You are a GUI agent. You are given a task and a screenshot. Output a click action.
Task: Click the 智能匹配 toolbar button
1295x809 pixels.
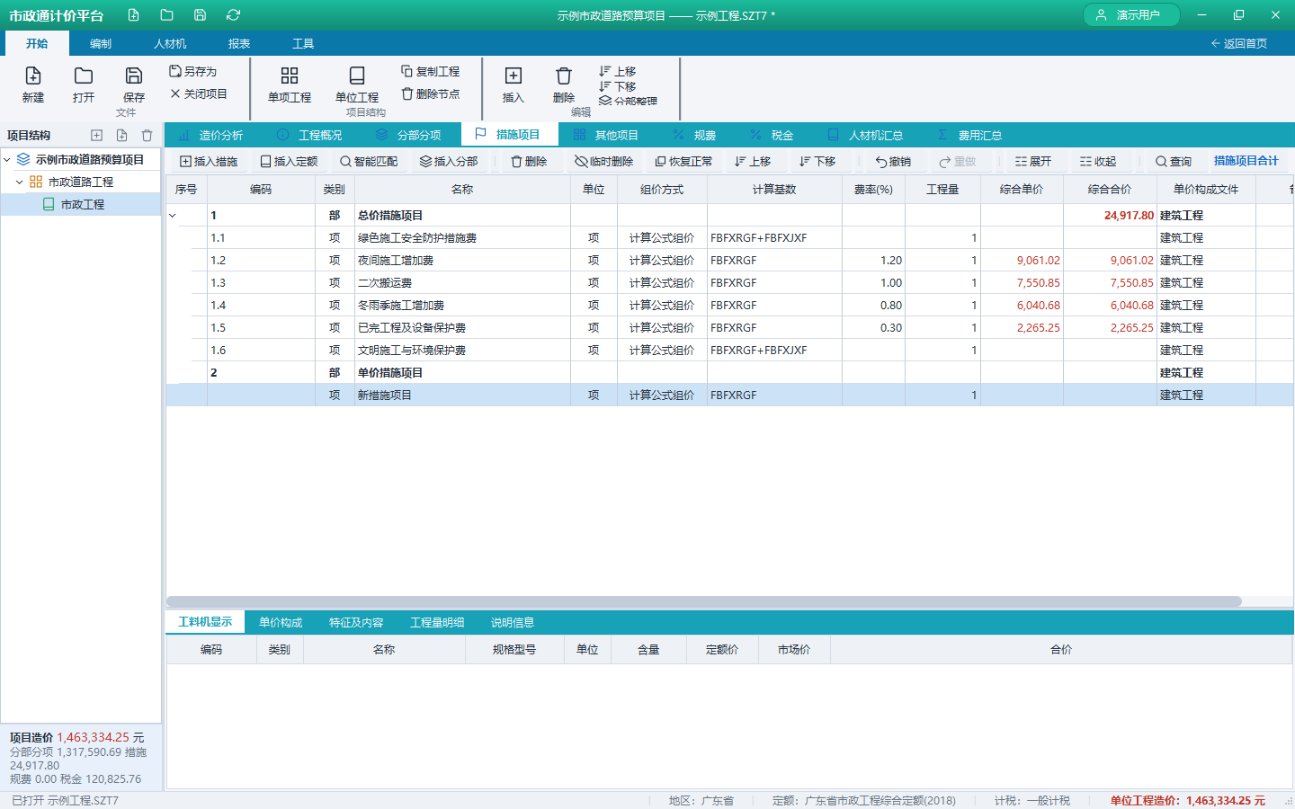point(369,162)
